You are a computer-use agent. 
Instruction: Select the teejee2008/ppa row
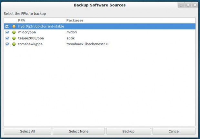coord(100,38)
